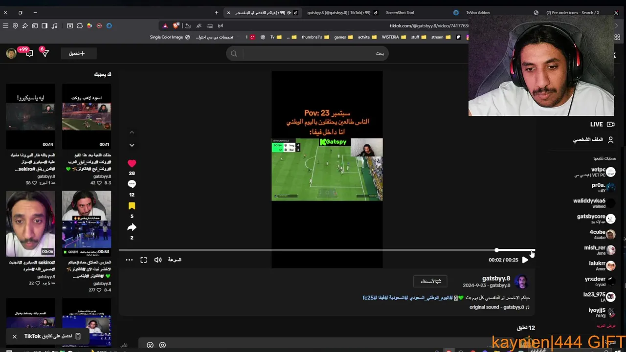Open the #fc25 hashtag link
This screenshot has height=352, width=626.
[369, 297]
